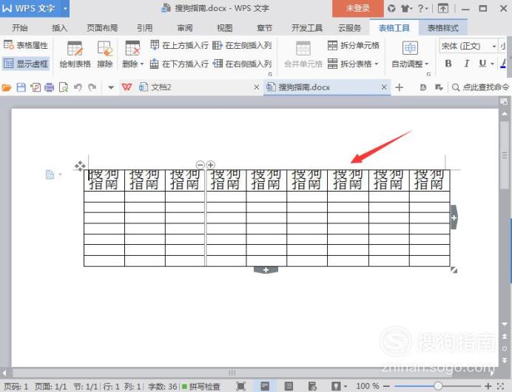The width and height of the screenshot is (512, 392).
Task: Add a new document tab with plus
Action: click(399, 87)
